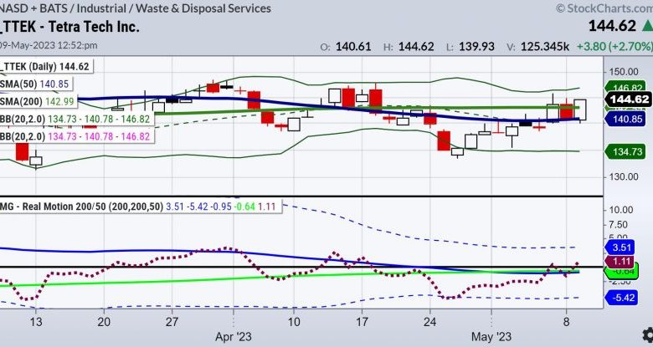653x347 pixels.
Task: Click the TTEK - Tetra Tech Inc. title
Action: 70,27
